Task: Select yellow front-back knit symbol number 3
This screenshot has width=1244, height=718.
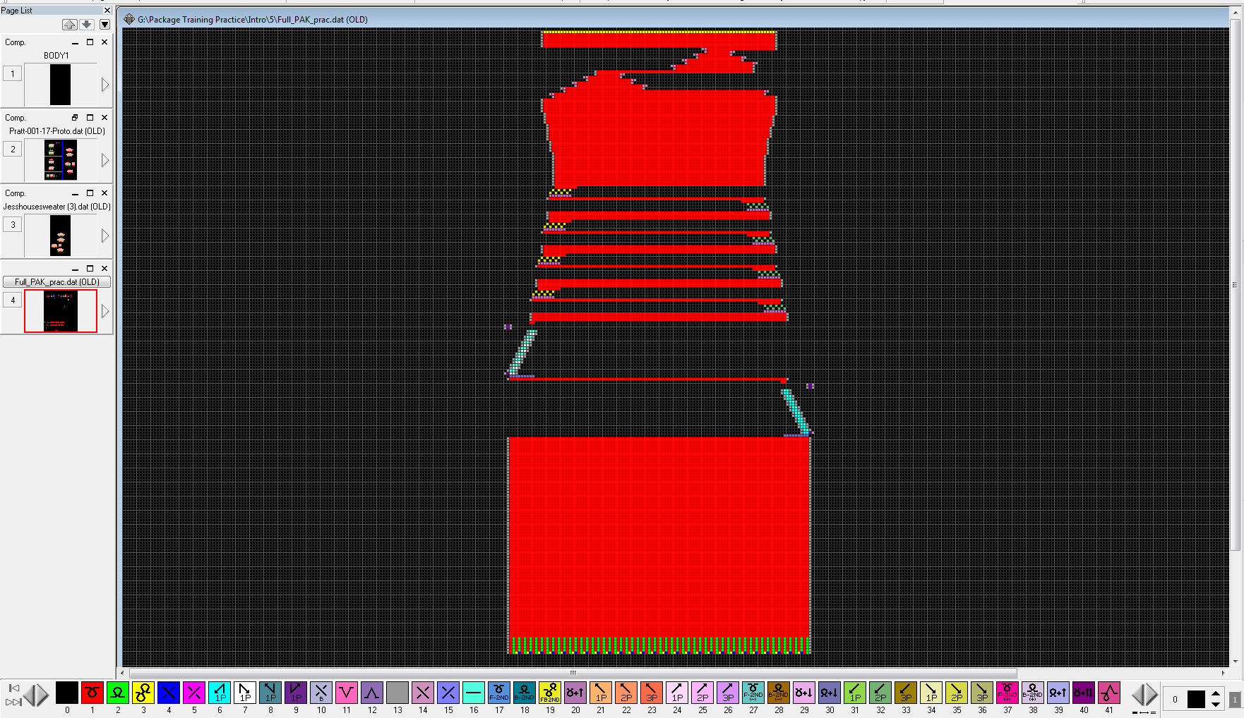Action: click(143, 693)
